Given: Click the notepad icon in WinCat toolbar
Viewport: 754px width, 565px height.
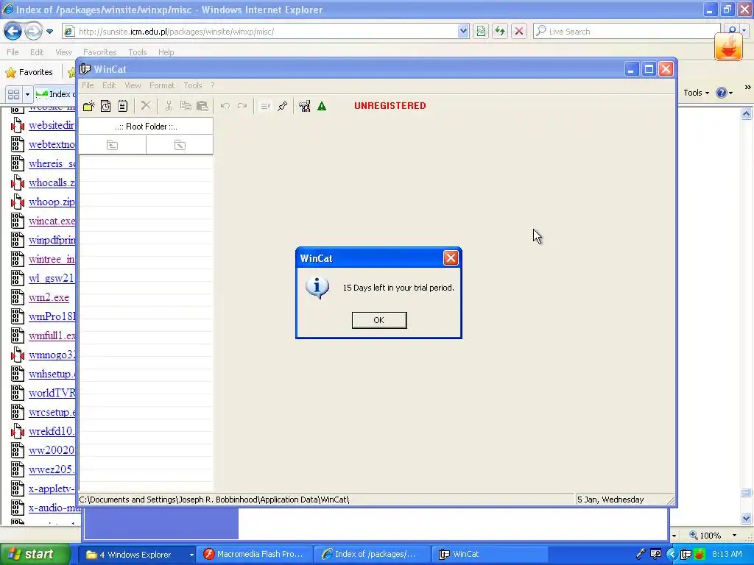Looking at the screenshot, I should click(123, 106).
